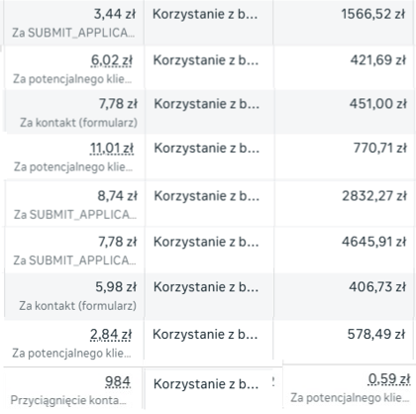Click 'Korzystanie z b...' in the 984 row
Image resolution: width=416 pixels, height=414 pixels.
(x=206, y=384)
